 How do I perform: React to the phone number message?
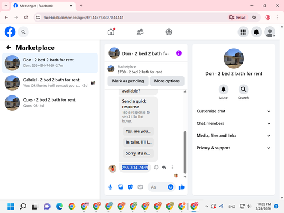[156, 168]
